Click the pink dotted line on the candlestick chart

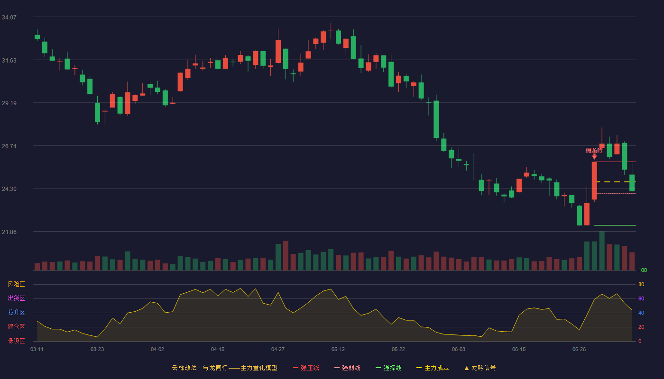coord(616,193)
